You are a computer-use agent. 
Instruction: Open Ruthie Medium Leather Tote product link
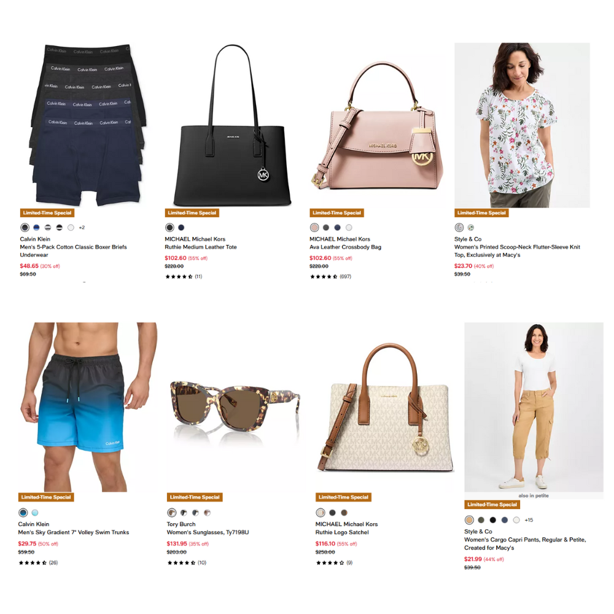(x=201, y=247)
